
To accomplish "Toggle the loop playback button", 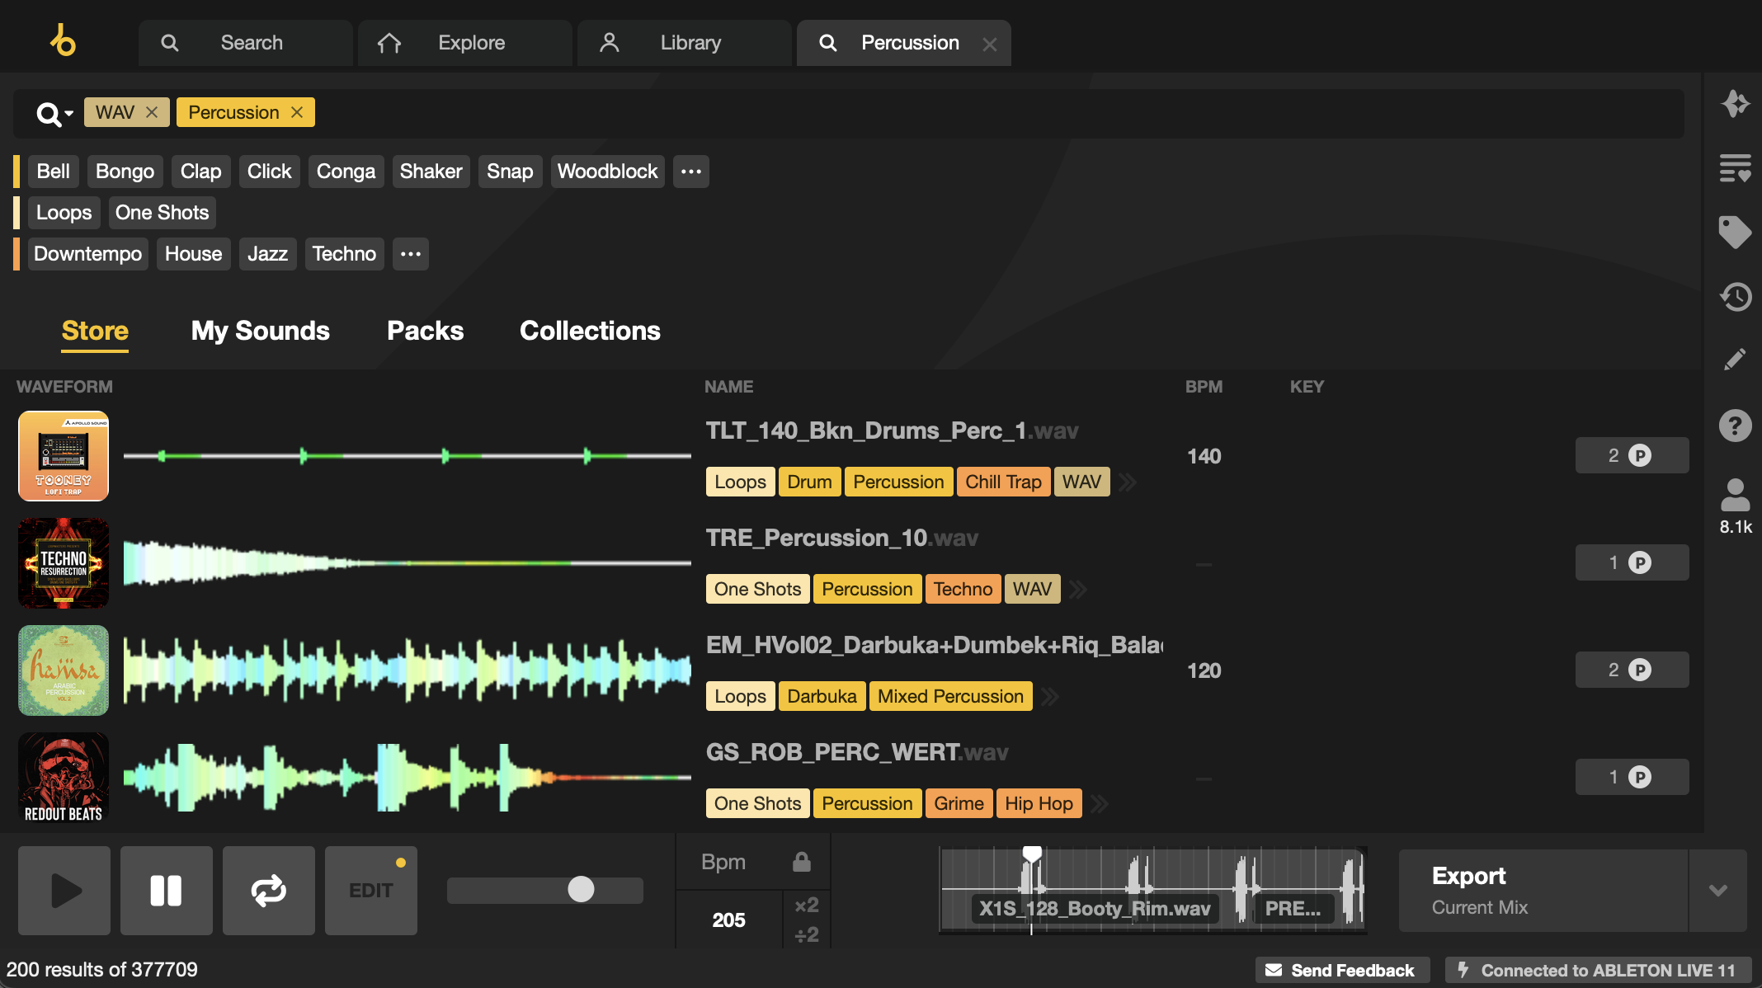I will point(269,891).
